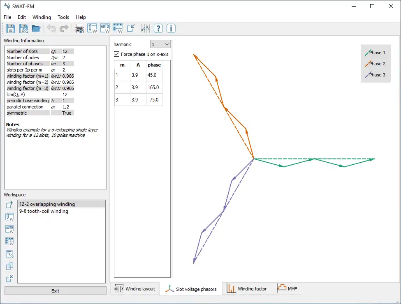
Task: Click the Exit button
Action: coord(55,291)
